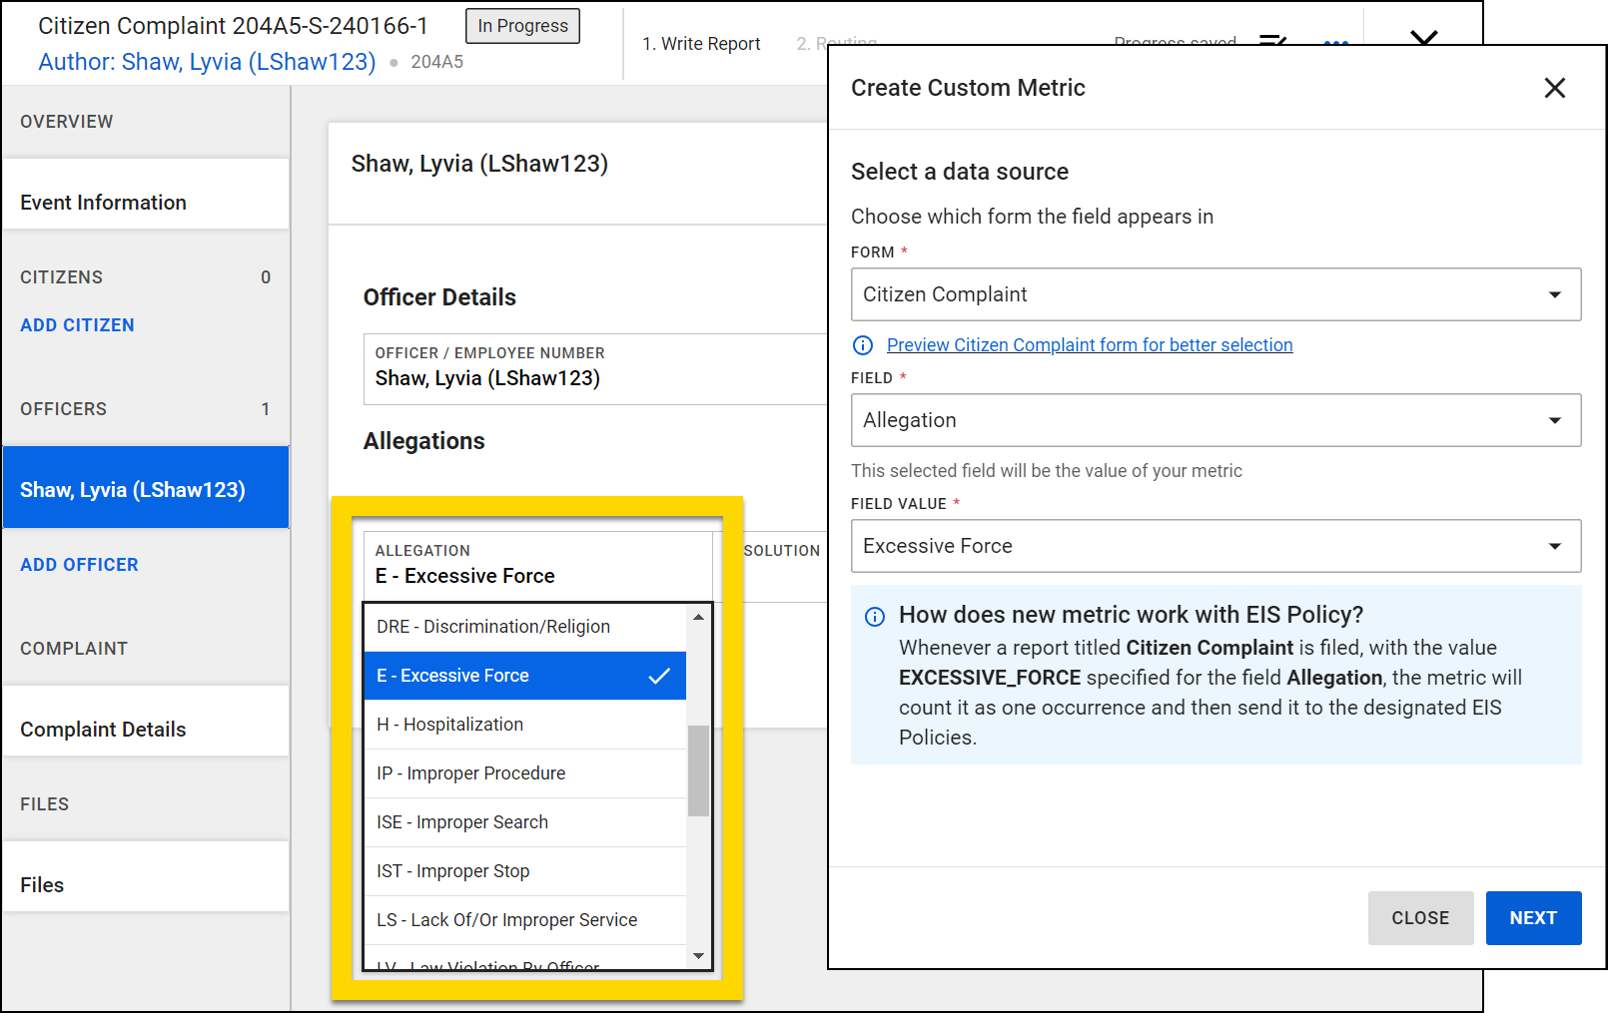Go to Complaint Details section
1608x1013 pixels.
click(x=103, y=730)
